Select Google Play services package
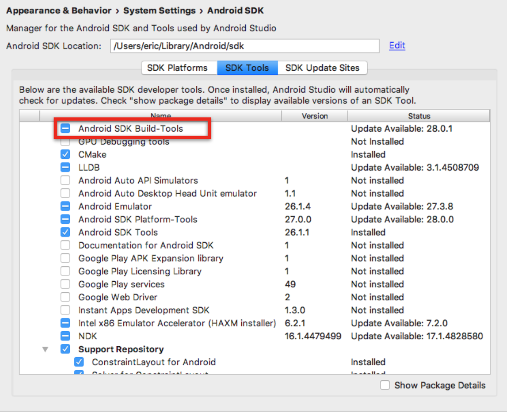The width and height of the screenshot is (507, 412). 65,284
